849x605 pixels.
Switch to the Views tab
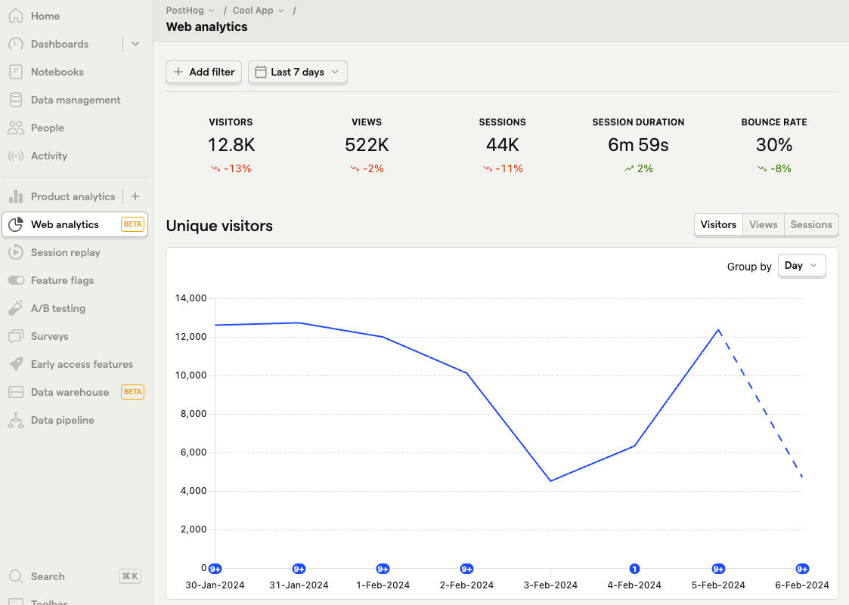click(x=763, y=224)
